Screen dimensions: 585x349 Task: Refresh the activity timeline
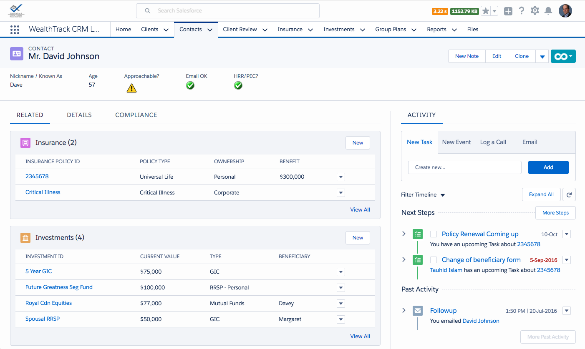tap(569, 194)
